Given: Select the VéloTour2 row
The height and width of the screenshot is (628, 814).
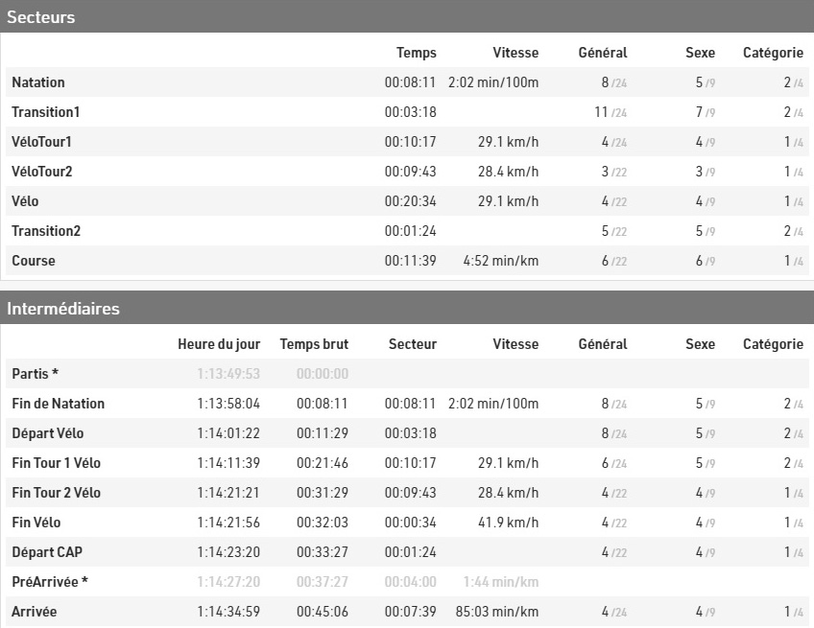Looking at the screenshot, I should point(407,171).
